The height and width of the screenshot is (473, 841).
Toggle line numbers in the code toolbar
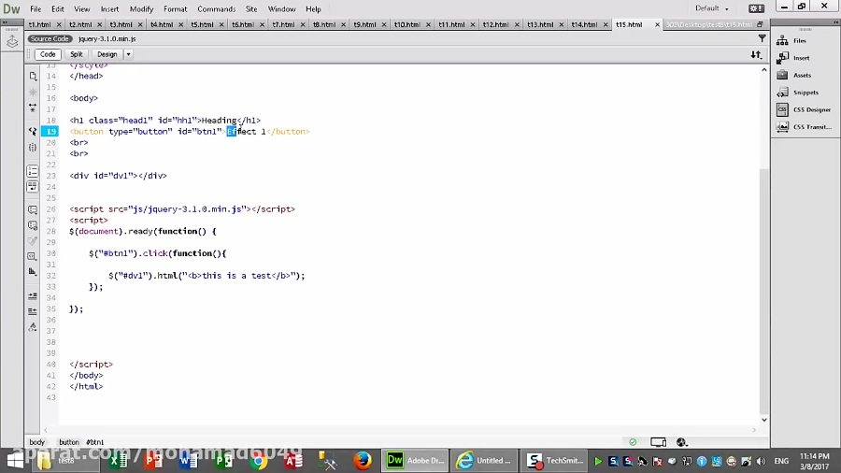[x=33, y=172]
